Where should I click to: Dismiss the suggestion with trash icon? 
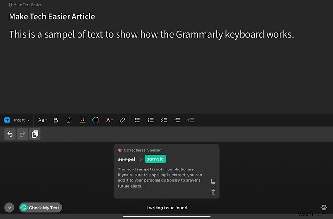click(x=213, y=192)
